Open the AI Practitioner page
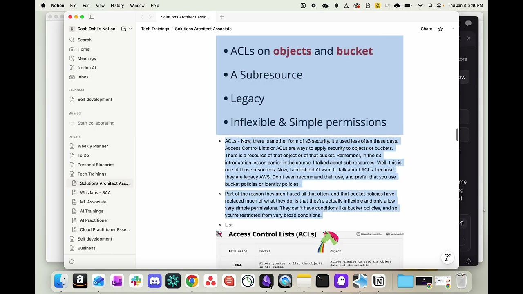The height and width of the screenshot is (294, 523). coord(101,220)
